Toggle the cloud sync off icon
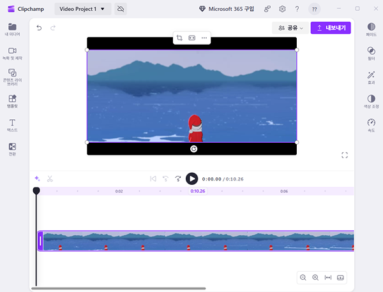 pyautogui.click(x=121, y=9)
